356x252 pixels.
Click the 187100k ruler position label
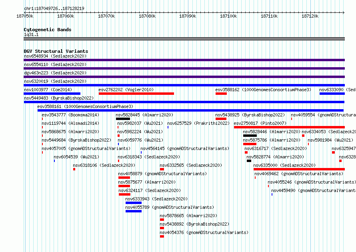(228, 16)
